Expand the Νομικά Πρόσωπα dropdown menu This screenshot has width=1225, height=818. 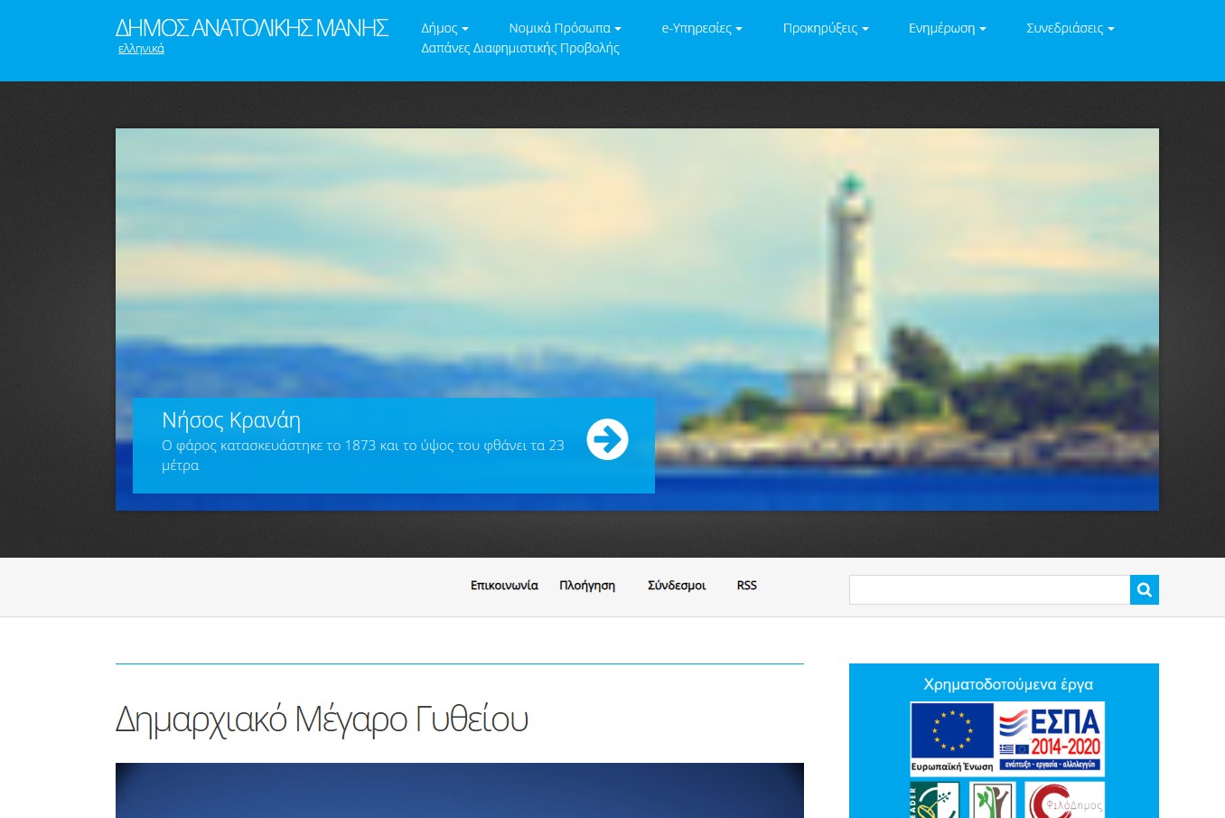click(x=565, y=28)
